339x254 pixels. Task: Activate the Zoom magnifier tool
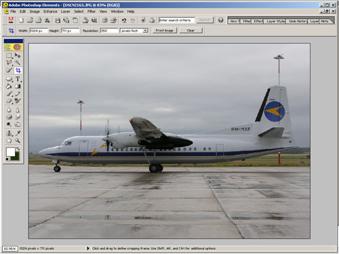coord(18,141)
